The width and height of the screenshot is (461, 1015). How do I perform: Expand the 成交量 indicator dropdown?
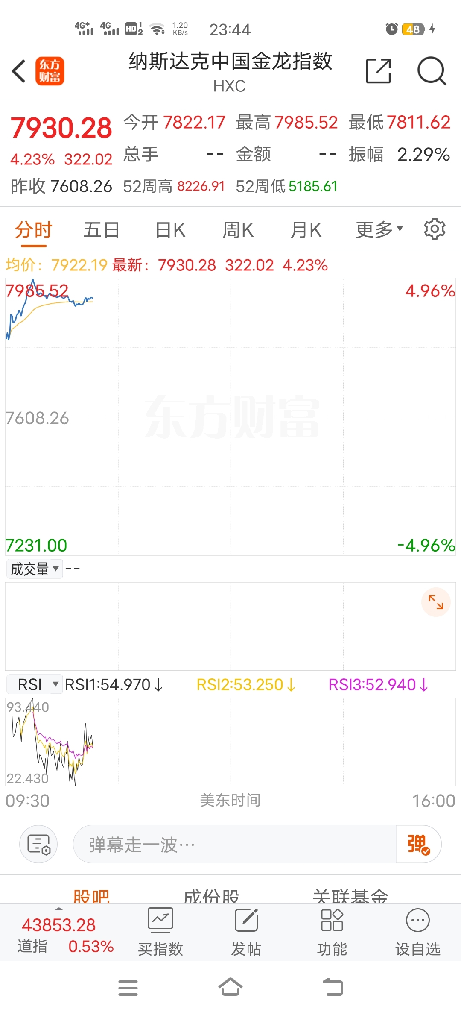(x=35, y=569)
